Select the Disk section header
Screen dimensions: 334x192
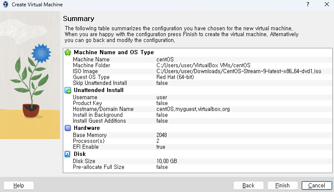pyautogui.click(x=80, y=154)
